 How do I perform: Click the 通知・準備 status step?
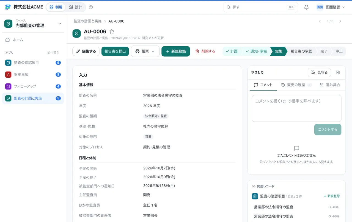coord(256,51)
